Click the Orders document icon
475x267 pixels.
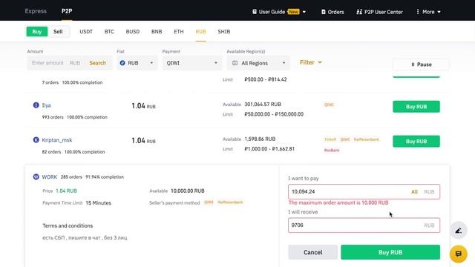point(324,12)
